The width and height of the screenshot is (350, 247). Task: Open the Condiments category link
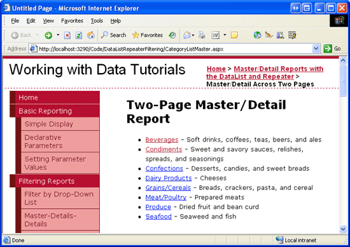(x=164, y=149)
